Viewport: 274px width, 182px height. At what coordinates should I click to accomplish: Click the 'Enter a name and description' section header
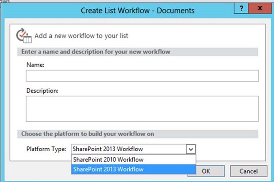click(x=138, y=52)
